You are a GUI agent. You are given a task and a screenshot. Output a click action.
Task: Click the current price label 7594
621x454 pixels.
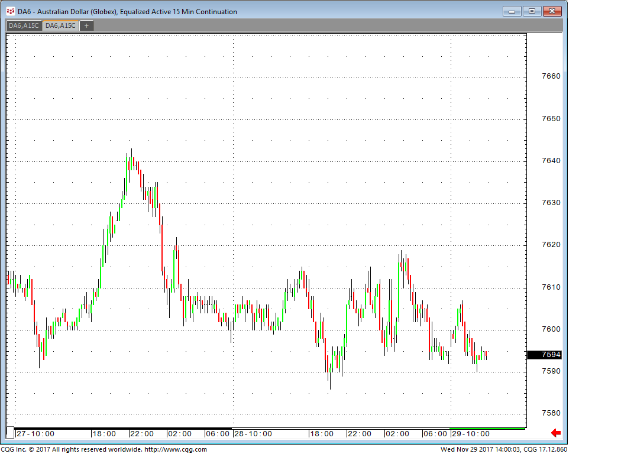[545, 355]
